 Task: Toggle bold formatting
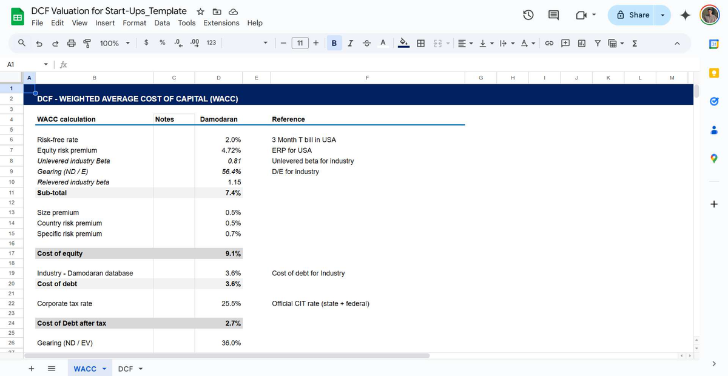coord(334,42)
